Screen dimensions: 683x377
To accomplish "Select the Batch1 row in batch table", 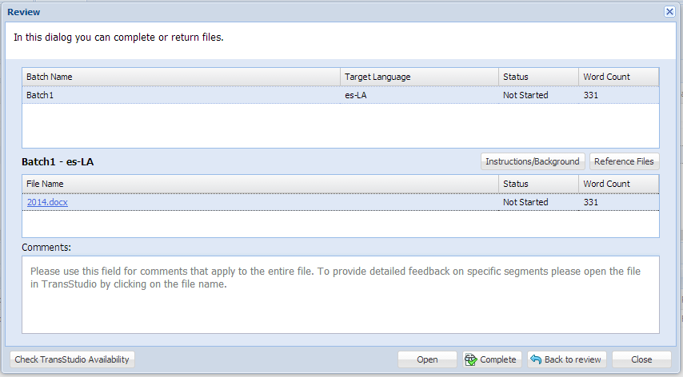I will pos(341,95).
